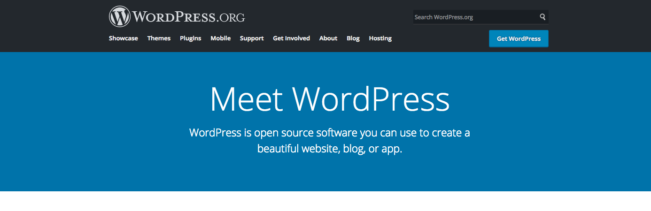Click the Get WordPress button
651x211 pixels.
519,39
